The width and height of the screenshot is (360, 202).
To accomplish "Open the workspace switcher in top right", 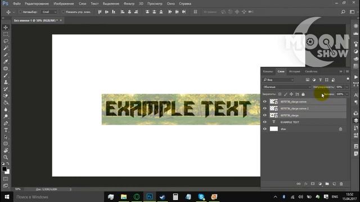I will point(352,12).
